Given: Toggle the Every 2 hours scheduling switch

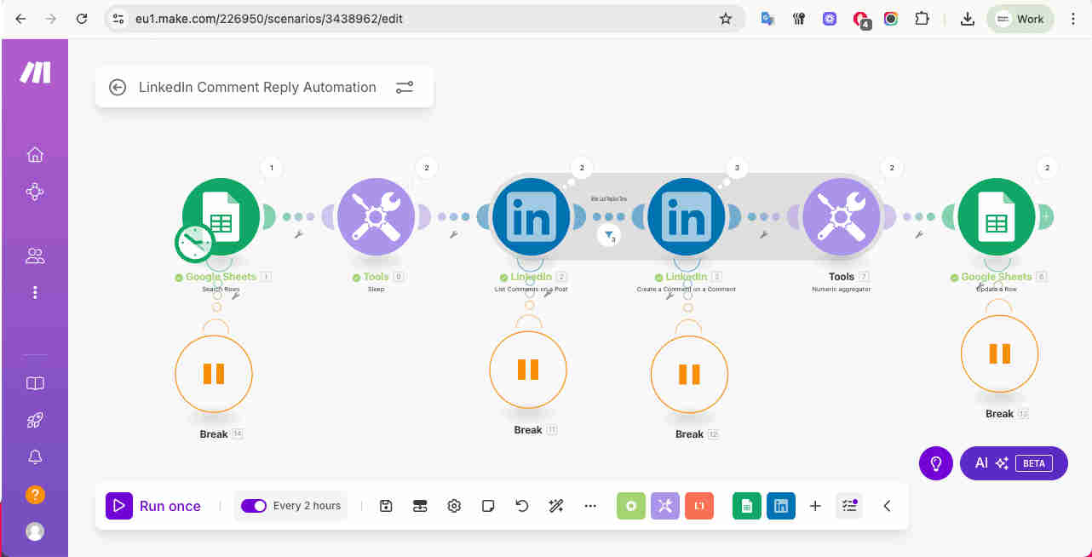Looking at the screenshot, I should click(x=254, y=506).
